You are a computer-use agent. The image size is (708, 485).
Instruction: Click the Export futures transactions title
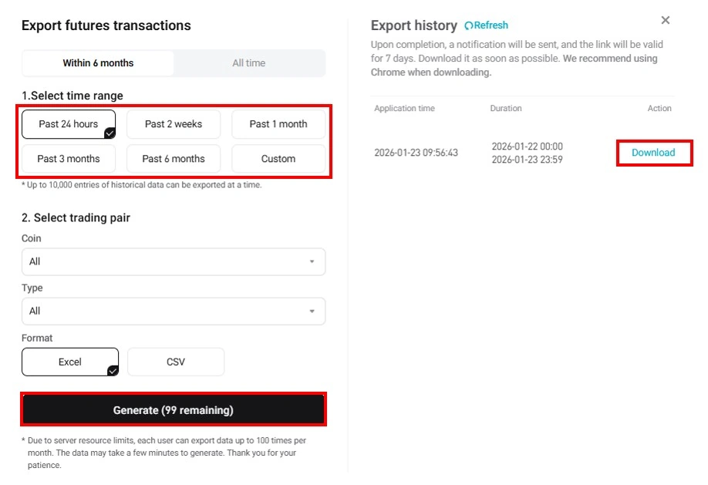[x=106, y=25]
